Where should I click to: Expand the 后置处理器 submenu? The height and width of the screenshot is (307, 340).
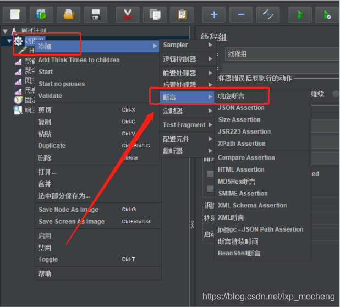pos(188,84)
